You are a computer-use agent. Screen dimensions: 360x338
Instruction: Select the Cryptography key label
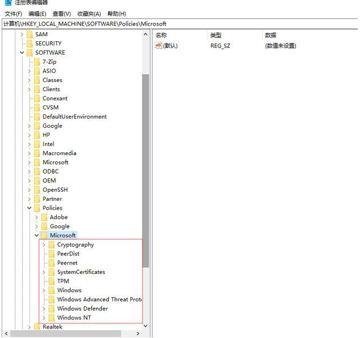point(76,245)
